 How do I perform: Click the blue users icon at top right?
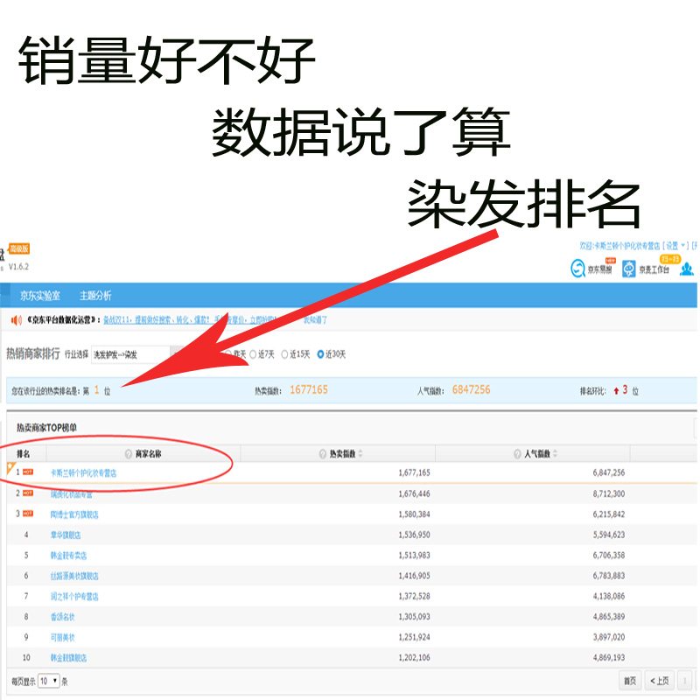pyautogui.click(x=687, y=269)
